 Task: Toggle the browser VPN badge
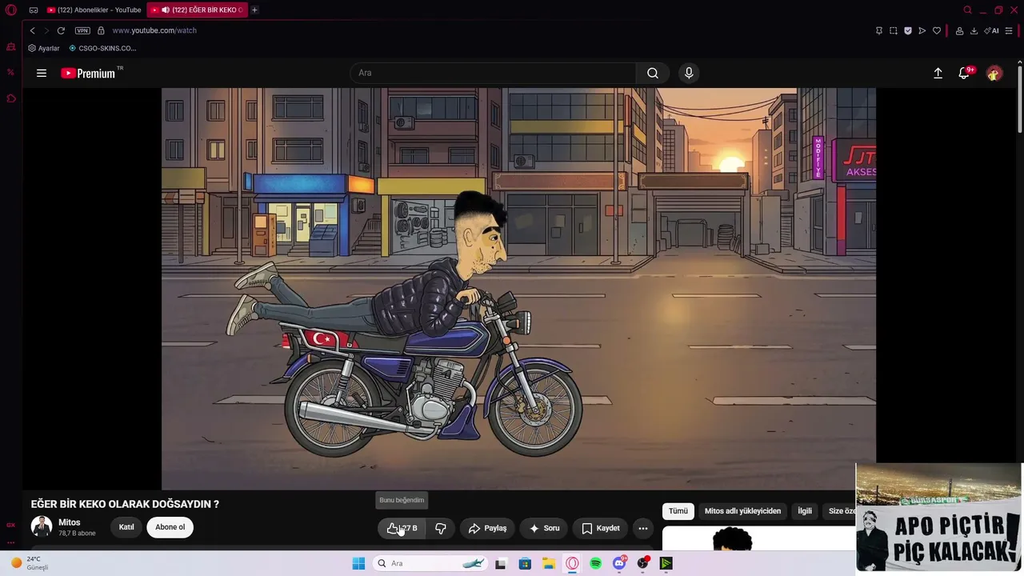(x=82, y=30)
